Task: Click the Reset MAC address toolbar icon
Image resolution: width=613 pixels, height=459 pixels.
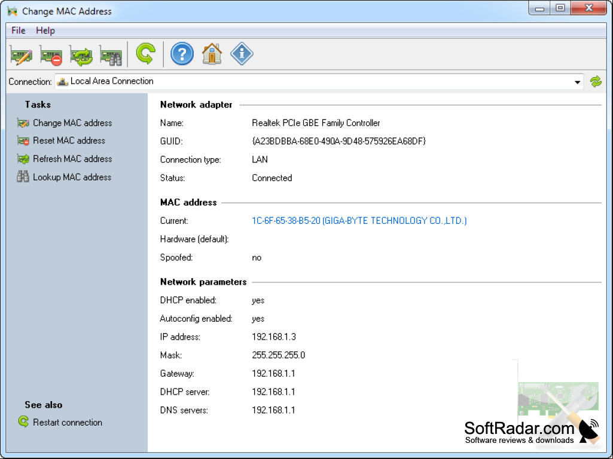Action: tap(51, 54)
